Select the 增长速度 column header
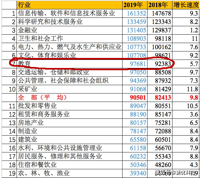 (x=186, y=5)
